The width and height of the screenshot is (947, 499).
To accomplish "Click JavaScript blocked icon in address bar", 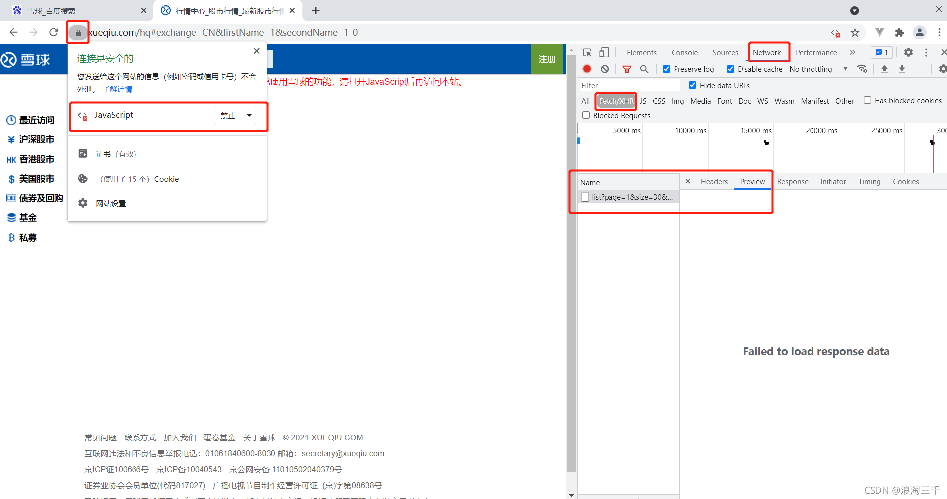I will pyautogui.click(x=835, y=33).
